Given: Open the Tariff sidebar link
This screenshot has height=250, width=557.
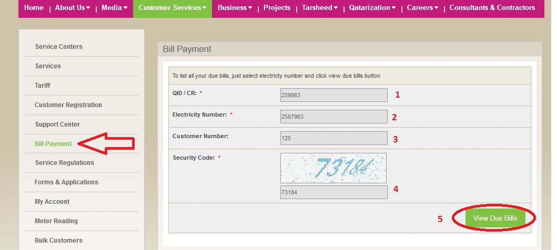Looking at the screenshot, I should (43, 86).
